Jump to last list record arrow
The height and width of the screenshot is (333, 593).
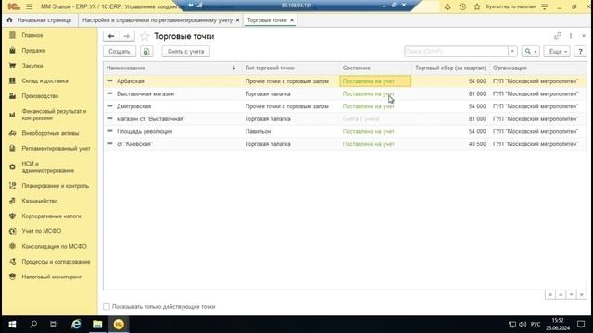pyautogui.click(x=581, y=294)
